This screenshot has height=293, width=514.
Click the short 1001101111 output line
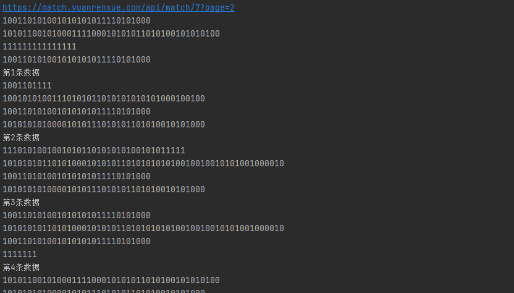pyautogui.click(x=27, y=86)
